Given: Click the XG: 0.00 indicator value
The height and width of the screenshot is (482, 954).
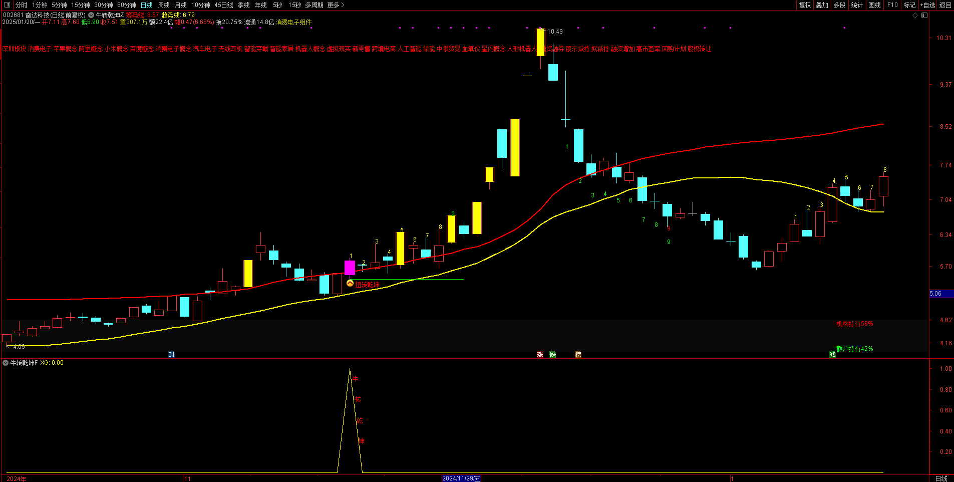Looking at the screenshot, I should coord(52,363).
